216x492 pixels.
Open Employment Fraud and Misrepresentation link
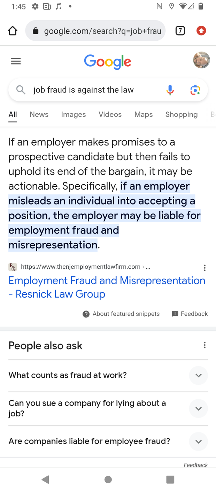107,287
